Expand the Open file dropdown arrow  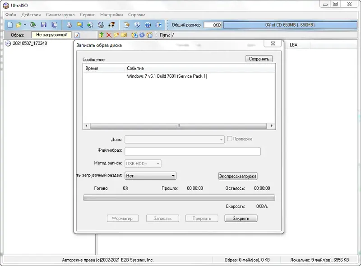click(x=25, y=25)
